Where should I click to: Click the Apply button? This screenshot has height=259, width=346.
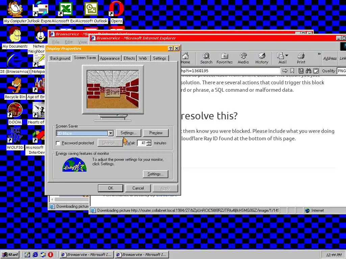pos(165,188)
